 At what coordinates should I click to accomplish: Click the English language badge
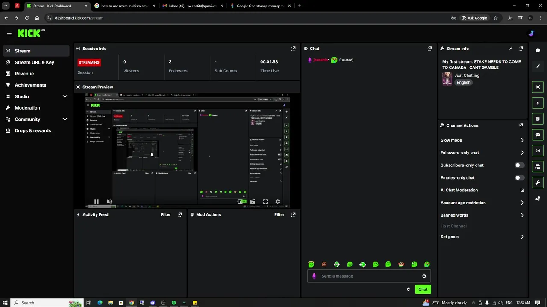(x=463, y=83)
